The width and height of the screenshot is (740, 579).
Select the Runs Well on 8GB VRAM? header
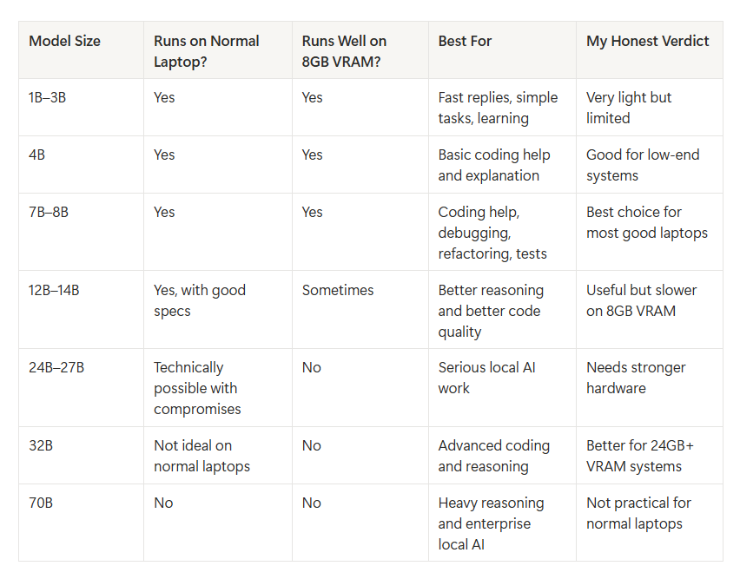(344, 51)
